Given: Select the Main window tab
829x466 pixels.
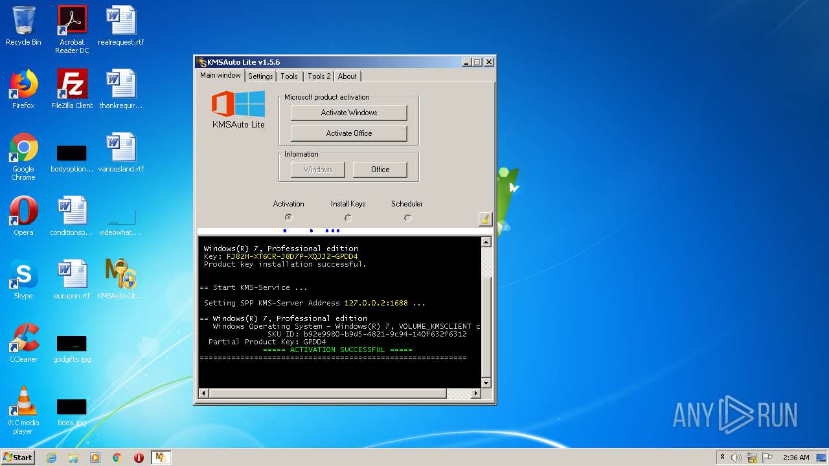Looking at the screenshot, I should 220,75.
